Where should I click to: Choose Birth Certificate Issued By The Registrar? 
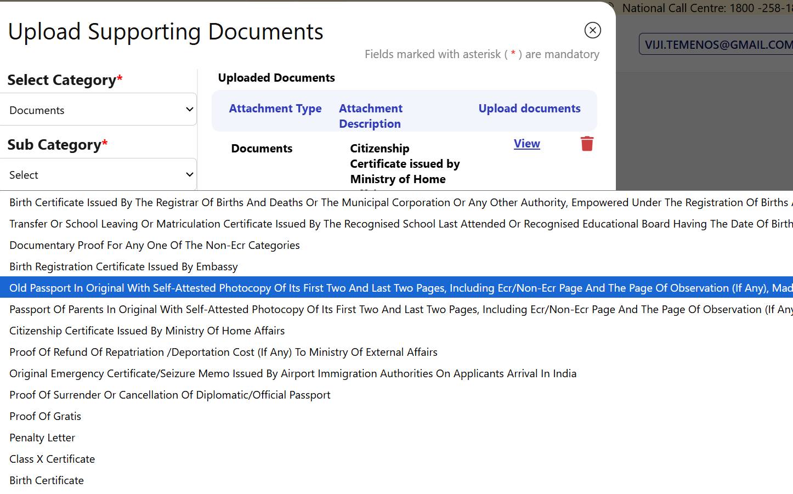[x=397, y=202]
